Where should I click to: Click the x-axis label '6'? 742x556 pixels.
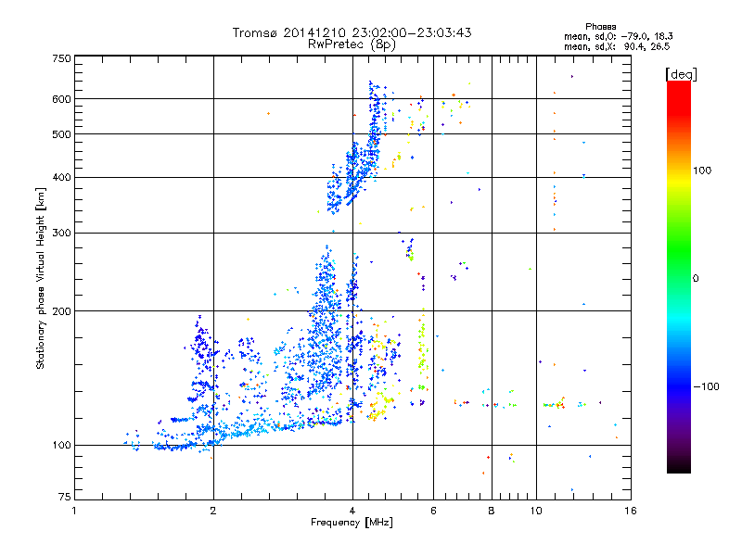coord(433,511)
